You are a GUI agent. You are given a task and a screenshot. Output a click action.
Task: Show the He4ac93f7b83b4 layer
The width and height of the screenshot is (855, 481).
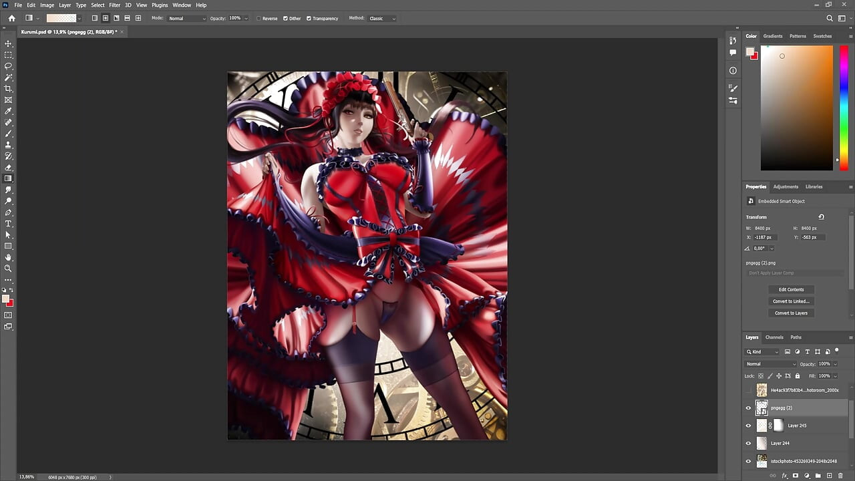point(748,390)
